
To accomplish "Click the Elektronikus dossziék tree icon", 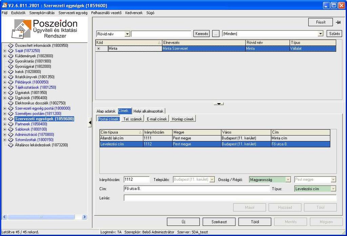I will click(x=11, y=103).
